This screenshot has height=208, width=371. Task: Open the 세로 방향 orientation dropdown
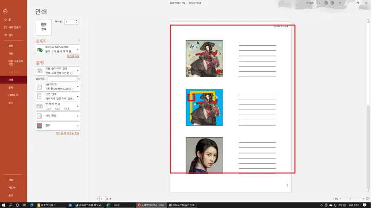pyautogui.click(x=58, y=116)
